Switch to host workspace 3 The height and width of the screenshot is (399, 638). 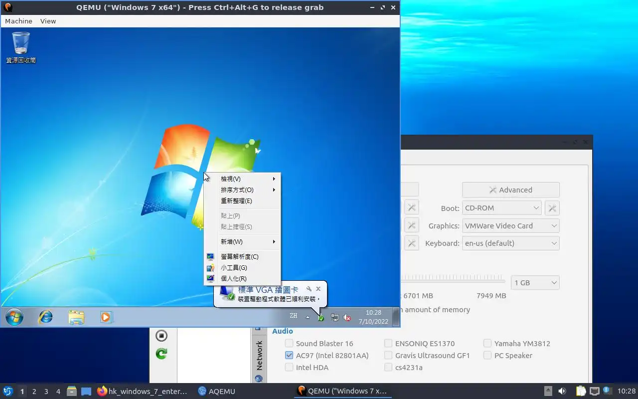tap(46, 392)
